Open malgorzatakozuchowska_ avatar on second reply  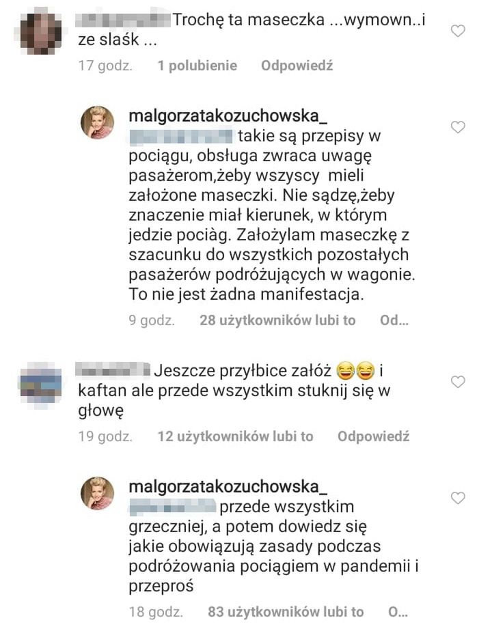click(x=98, y=493)
